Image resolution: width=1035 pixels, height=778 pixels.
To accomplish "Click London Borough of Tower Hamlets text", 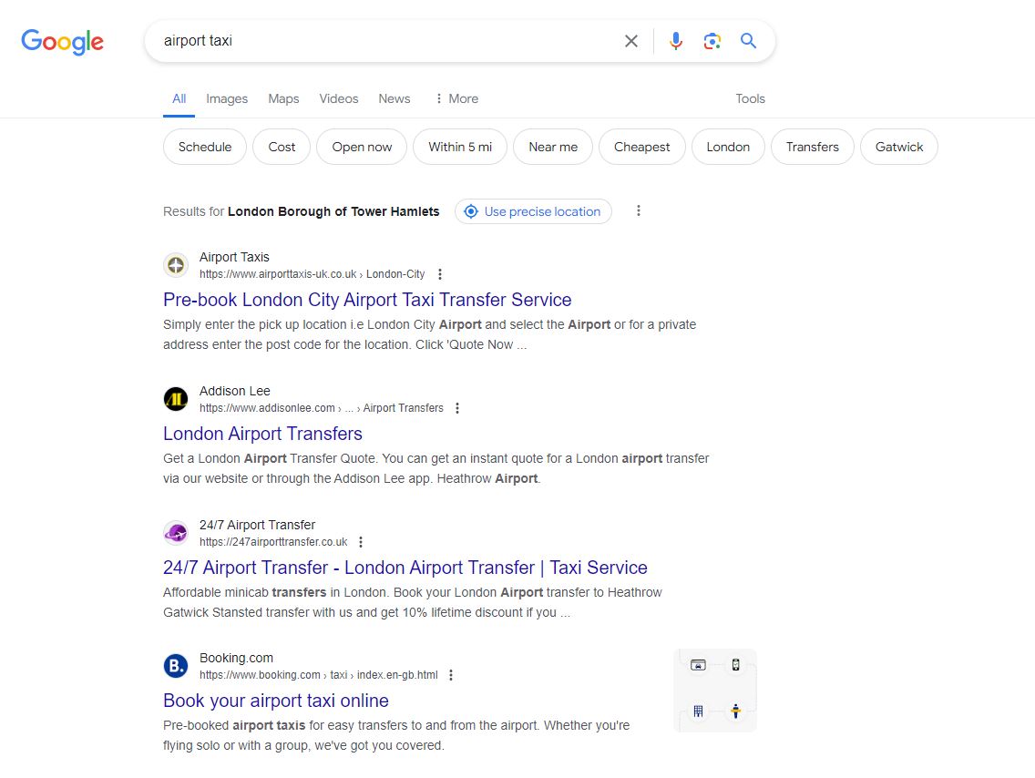I will 333,212.
